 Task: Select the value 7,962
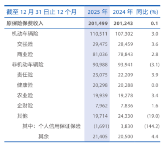coord(101,106)
